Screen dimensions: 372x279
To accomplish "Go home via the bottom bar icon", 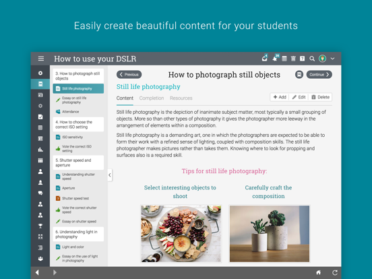I will pos(318,272).
